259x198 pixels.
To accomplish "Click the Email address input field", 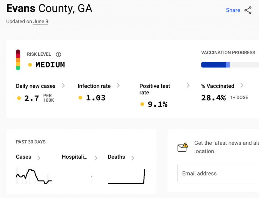I will coord(218,173).
